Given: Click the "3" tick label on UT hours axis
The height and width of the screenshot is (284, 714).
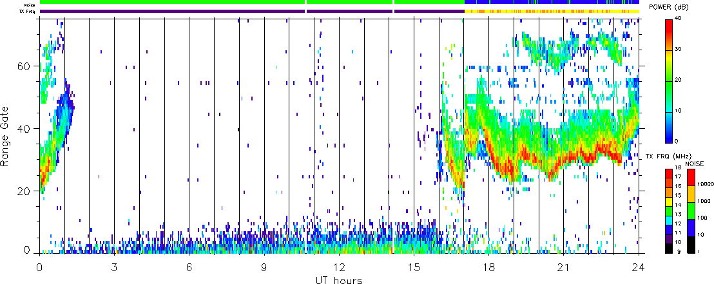Looking at the screenshot, I should click(x=114, y=268).
